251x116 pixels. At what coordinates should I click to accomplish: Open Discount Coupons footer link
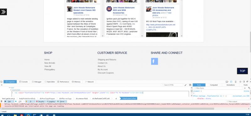[106, 73]
